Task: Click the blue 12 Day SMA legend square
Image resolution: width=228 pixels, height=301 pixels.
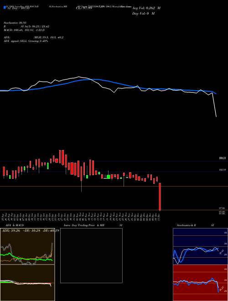Action: 5,7
